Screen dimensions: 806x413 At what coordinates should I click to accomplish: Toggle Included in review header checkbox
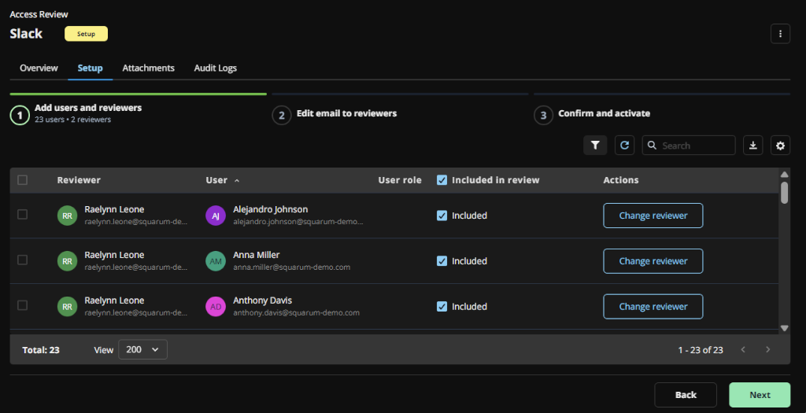(x=442, y=180)
